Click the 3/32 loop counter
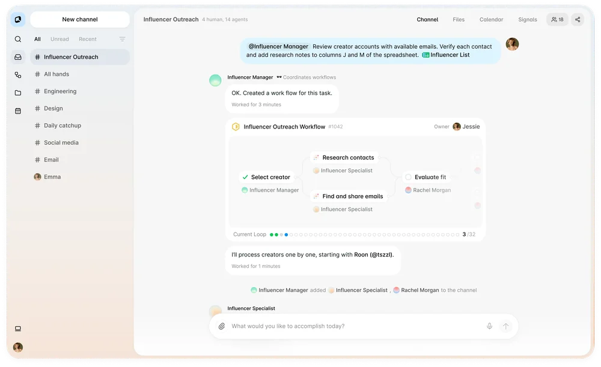The width and height of the screenshot is (601, 367). tap(469, 234)
